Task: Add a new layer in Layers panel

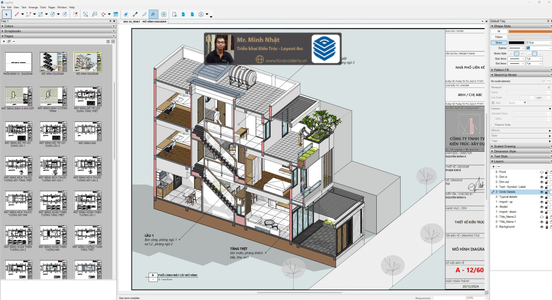Action: point(494,167)
